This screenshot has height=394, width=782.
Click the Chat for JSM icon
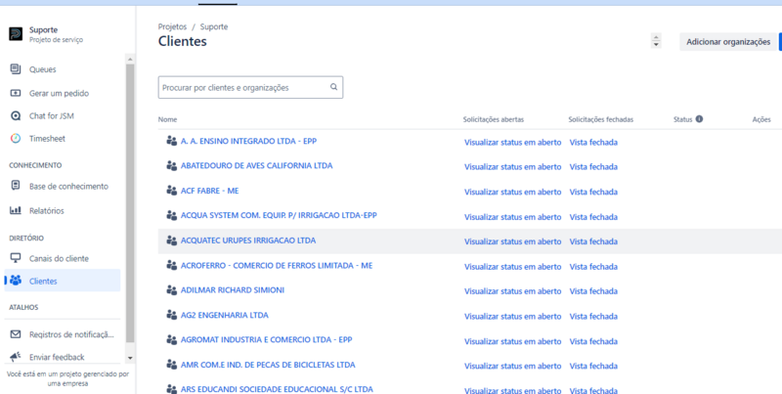click(16, 115)
